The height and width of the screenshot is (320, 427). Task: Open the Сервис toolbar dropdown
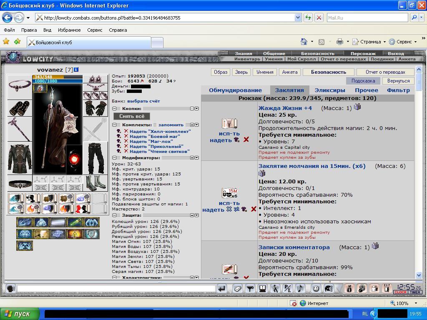403,42
